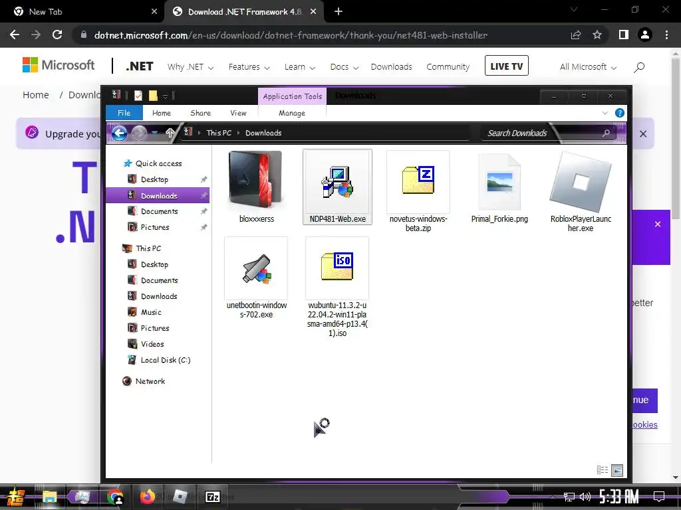The width and height of the screenshot is (681, 510).
Task: Open the Share ribbon tab
Action: pos(200,113)
